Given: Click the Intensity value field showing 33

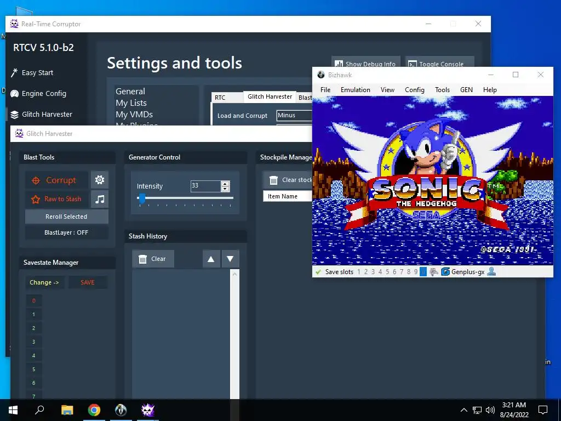Looking at the screenshot, I should [206, 186].
